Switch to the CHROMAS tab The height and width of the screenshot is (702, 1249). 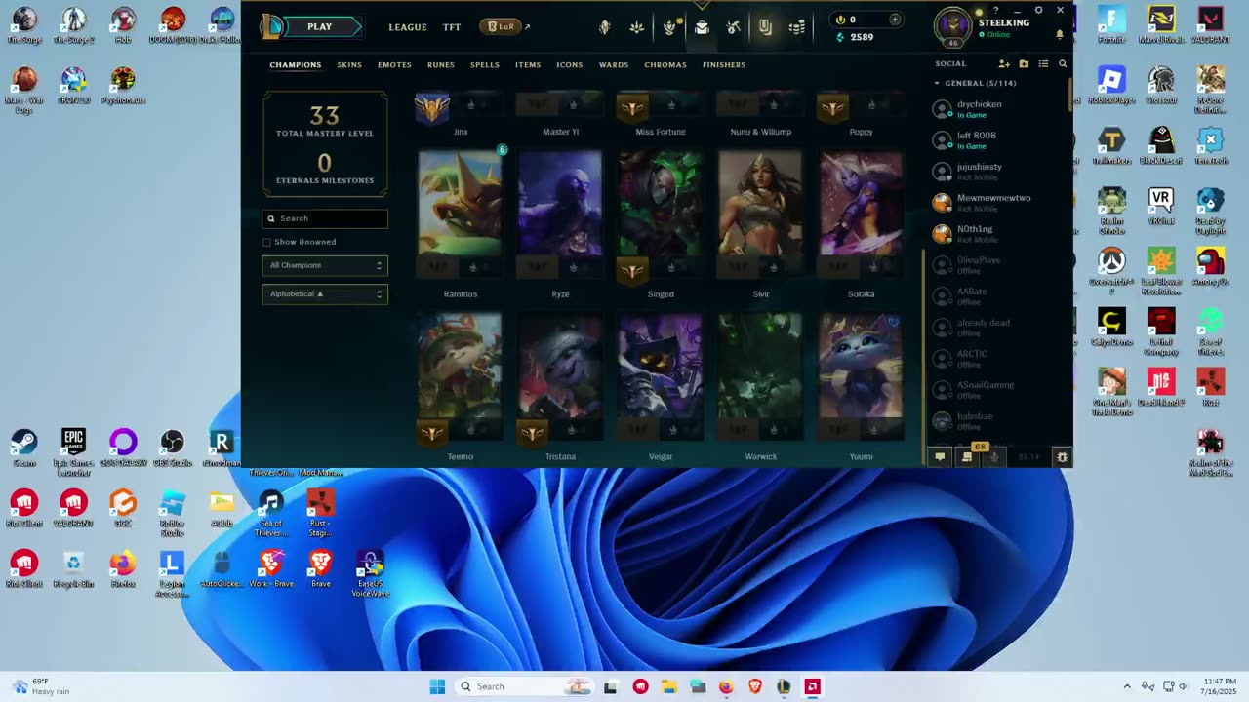click(665, 65)
